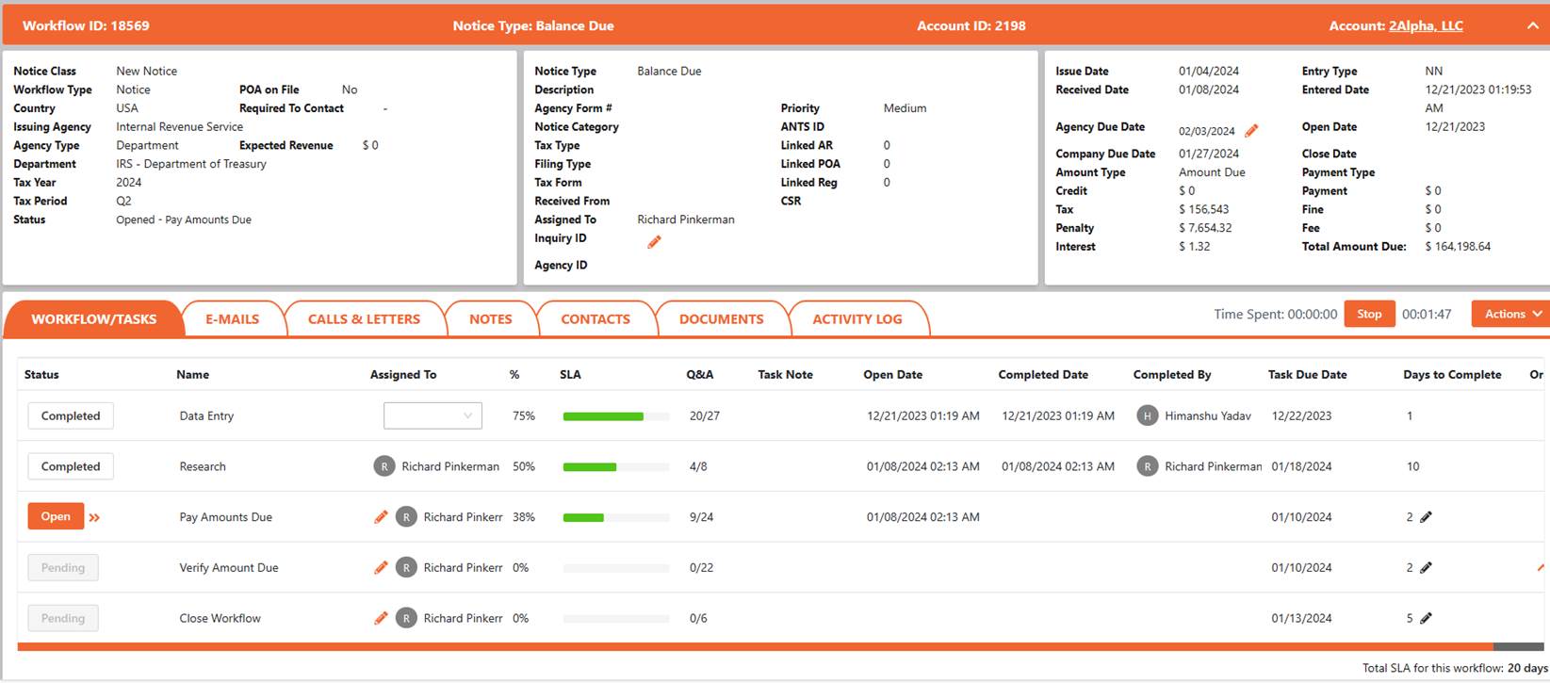
Task: Click the Inquiry ID edit pencil
Action: 654,242
